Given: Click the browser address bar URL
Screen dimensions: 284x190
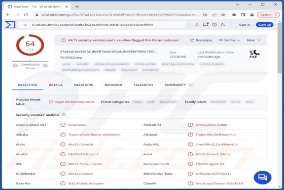Looking at the screenshot, I should click(x=120, y=15).
